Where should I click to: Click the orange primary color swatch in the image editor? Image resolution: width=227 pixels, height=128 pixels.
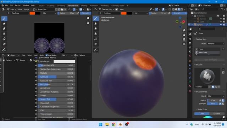tap(32, 13)
